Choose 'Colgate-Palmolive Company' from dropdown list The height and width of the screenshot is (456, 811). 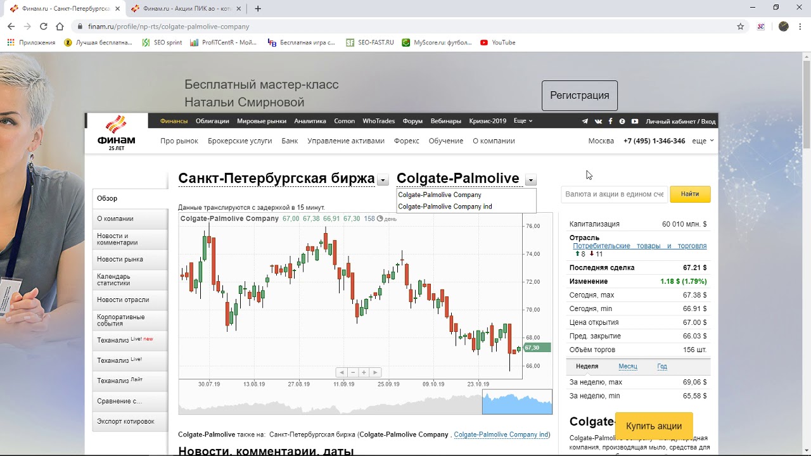(440, 195)
